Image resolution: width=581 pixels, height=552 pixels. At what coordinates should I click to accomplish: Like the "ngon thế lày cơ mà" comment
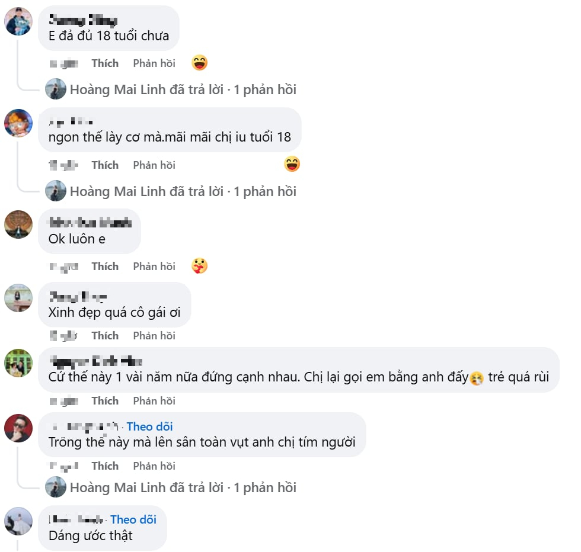coord(105,165)
